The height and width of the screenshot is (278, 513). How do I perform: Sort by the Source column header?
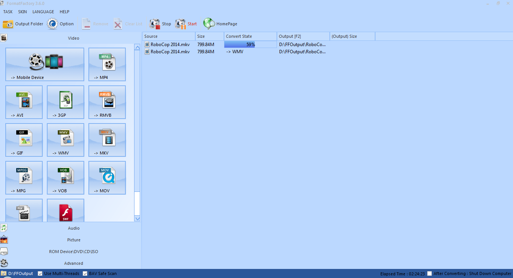tap(169, 36)
